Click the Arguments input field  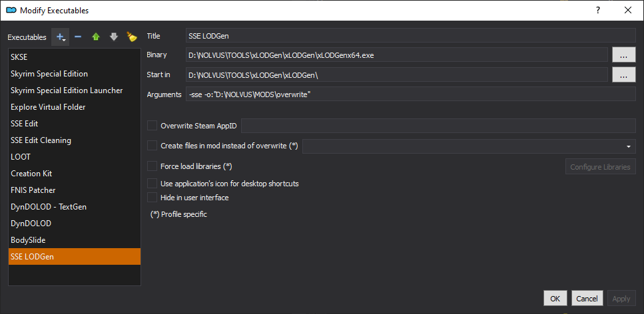tap(411, 95)
